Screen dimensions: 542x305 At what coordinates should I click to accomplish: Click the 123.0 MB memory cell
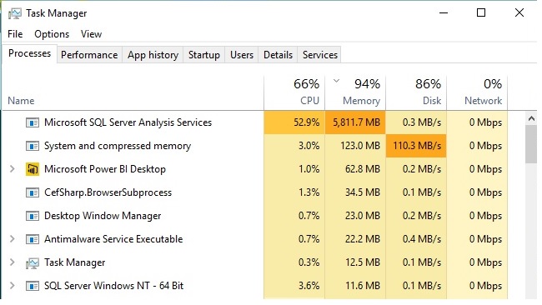[x=355, y=146]
